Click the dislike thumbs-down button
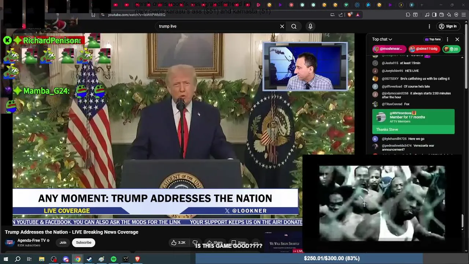469x264 pixels. (x=195, y=243)
